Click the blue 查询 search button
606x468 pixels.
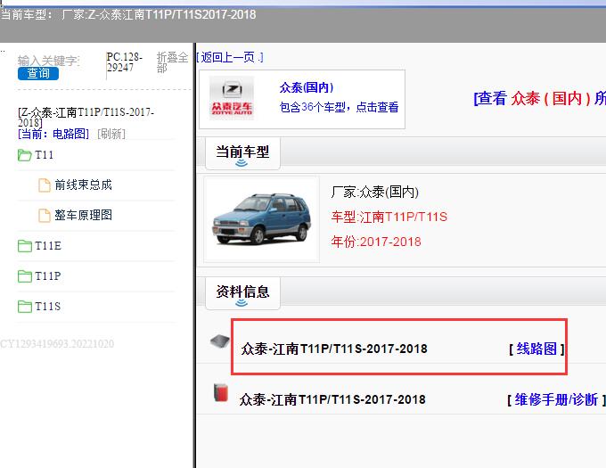[38, 73]
